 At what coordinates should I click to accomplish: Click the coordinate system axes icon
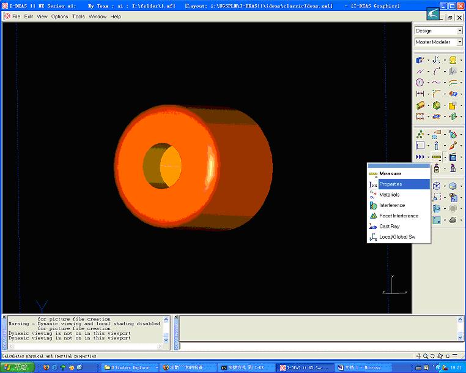coord(436,60)
